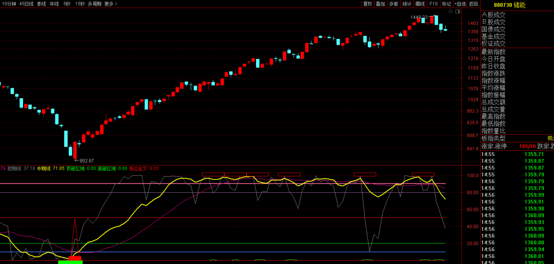Toggle 复权 price adjustment
The width and height of the screenshot is (554, 264).
pos(367,4)
